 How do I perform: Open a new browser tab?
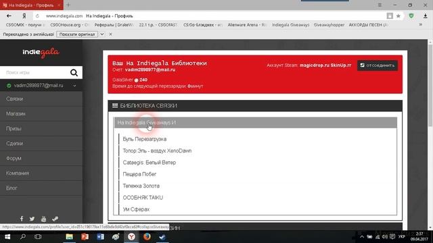click(x=68, y=5)
